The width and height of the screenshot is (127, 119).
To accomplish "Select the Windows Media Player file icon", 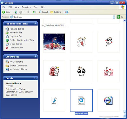I will 108,100.
